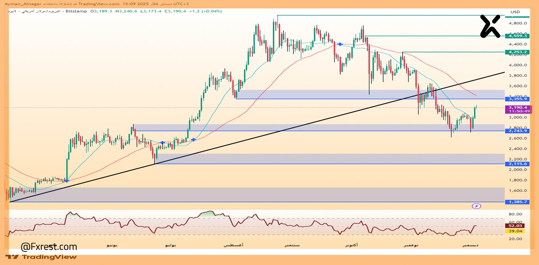This screenshot has height=265, width=539.
Task: Click the blue plus marker on the June trendline
Action: point(66,181)
